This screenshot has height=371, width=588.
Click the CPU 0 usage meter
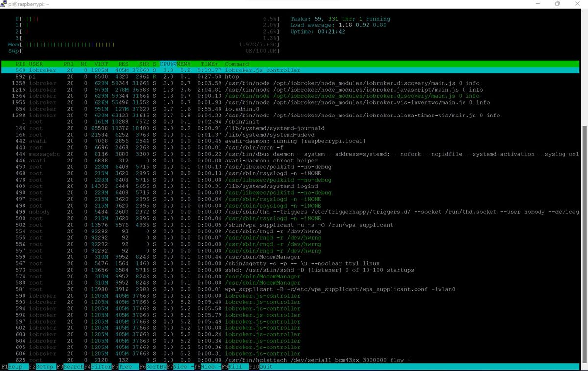click(x=147, y=19)
